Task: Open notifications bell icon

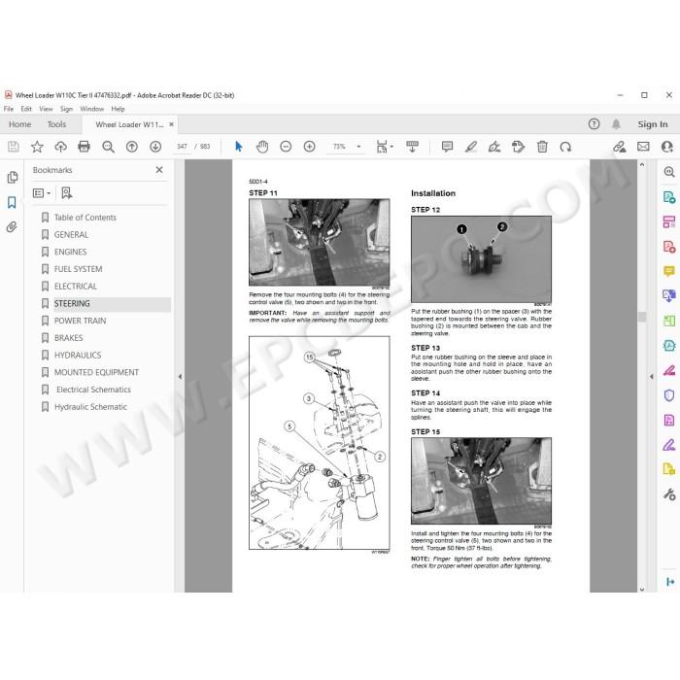Action: [x=616, y=124]
